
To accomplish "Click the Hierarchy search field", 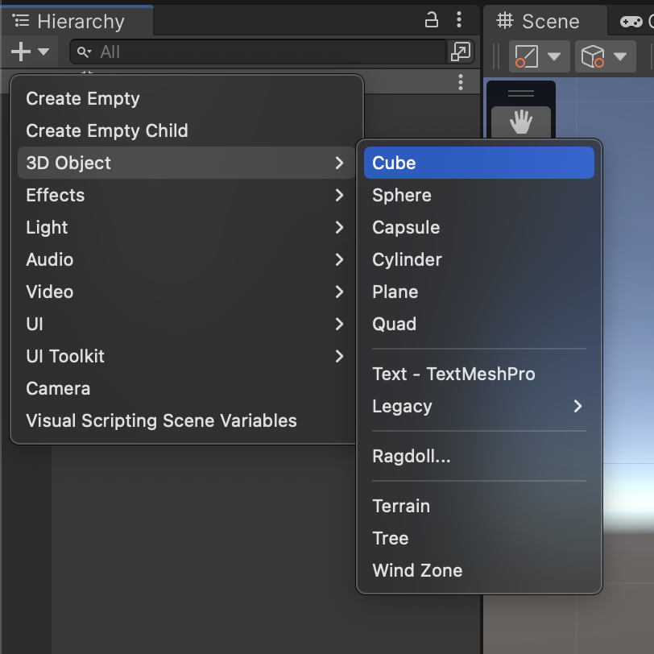I will point(258,52).
